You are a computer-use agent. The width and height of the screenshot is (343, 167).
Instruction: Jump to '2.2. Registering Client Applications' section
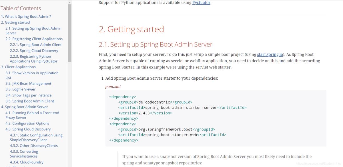pos(37,39)
